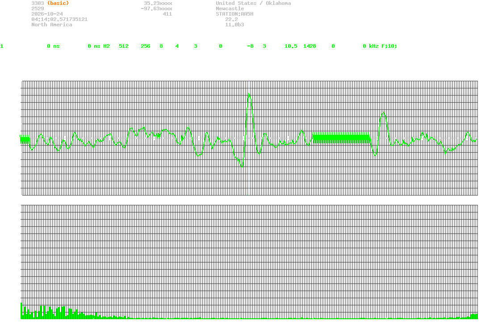
Task: Select the green value 1428
Action: [x=309, y=46]
